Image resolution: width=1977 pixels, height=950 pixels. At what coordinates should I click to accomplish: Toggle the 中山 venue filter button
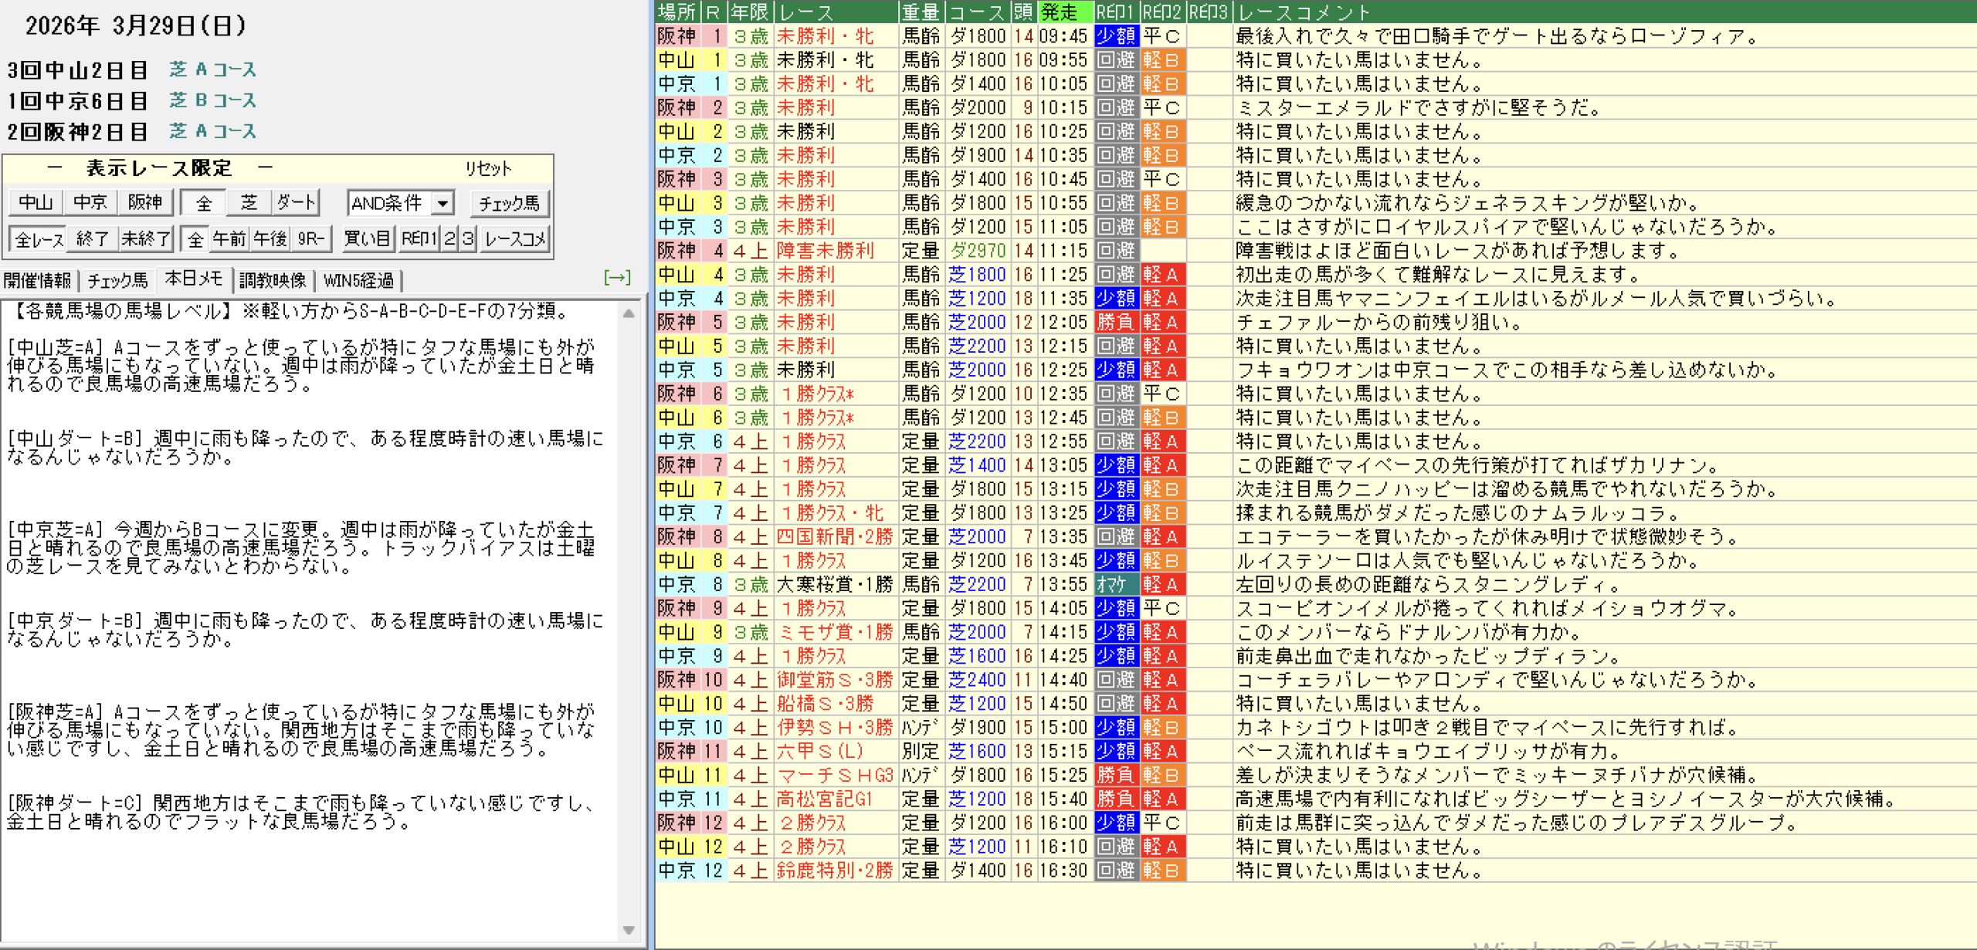(x=36, y=203)
